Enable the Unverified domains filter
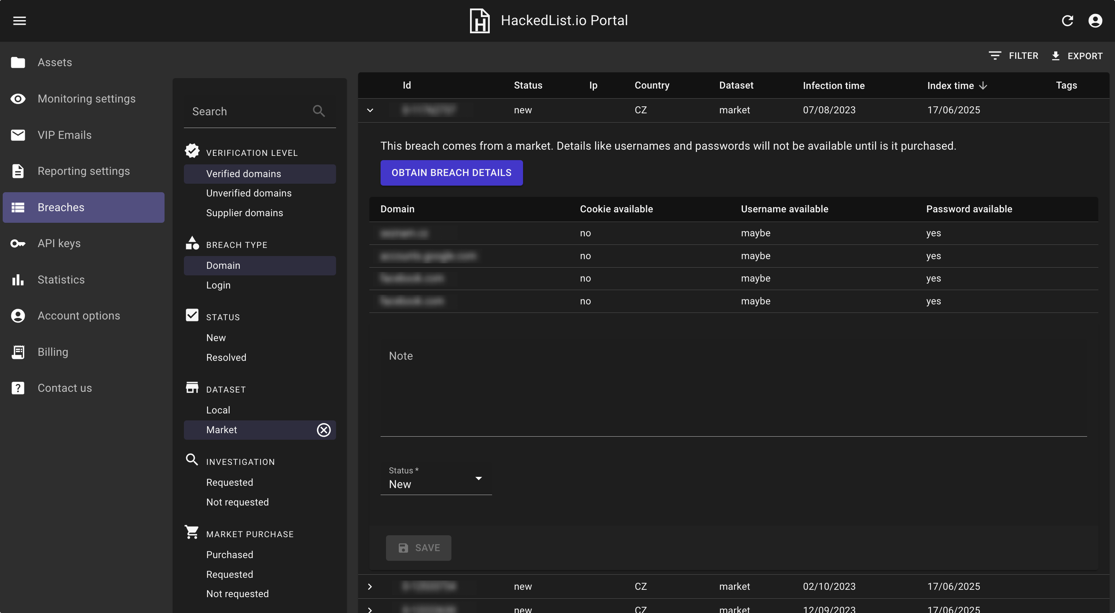 pyautogui.click(x=249, y=193)
